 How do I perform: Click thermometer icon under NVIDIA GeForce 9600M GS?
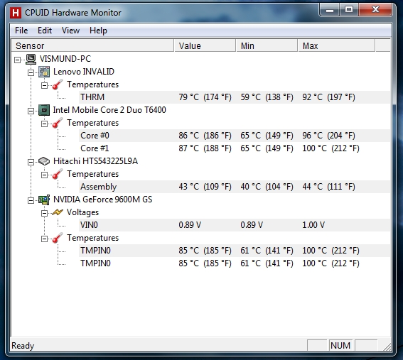click(58, 238)
